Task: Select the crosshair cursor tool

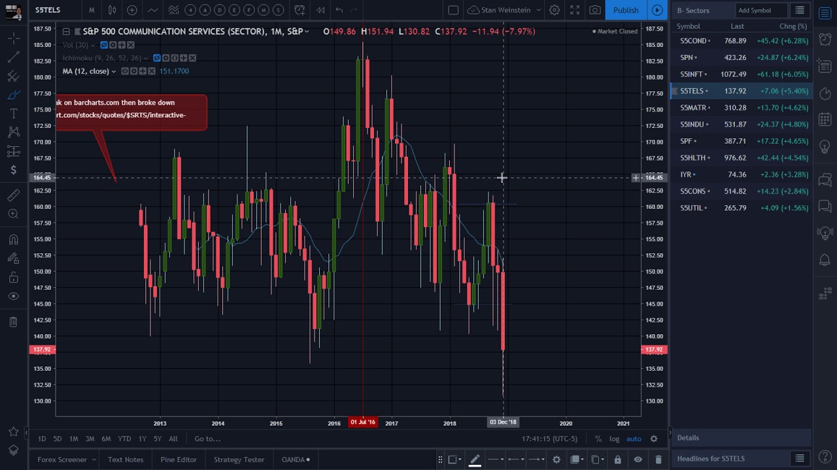Action: tap(13, 39)
